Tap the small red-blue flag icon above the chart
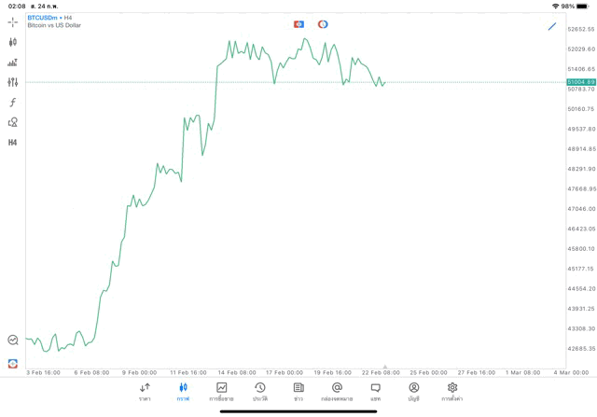597x417 pixels. [298, 24]
